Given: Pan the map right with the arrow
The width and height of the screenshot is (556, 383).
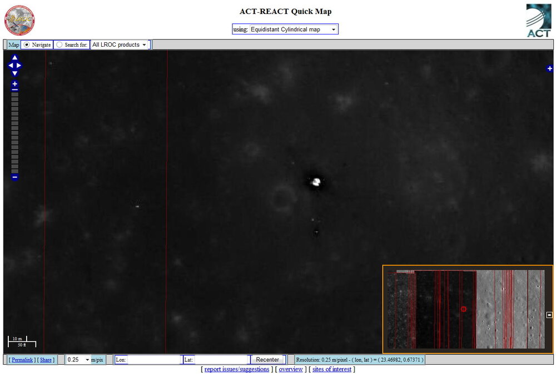Looking at the screenshot, I should (19, 66).
